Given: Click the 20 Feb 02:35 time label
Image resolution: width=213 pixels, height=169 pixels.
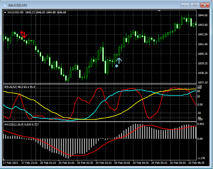Looking at the screenshot, I should (85, 163).
